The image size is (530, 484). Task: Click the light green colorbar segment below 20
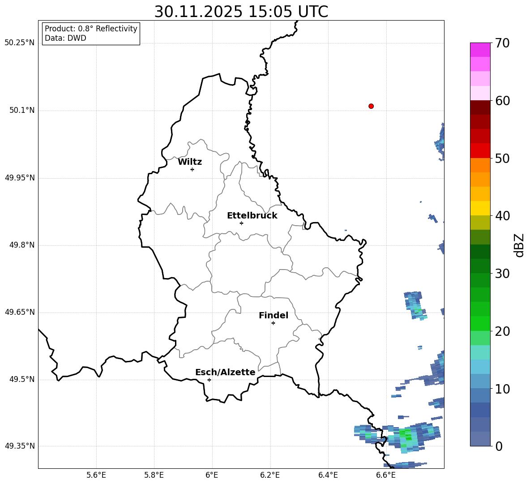point(480,338)
